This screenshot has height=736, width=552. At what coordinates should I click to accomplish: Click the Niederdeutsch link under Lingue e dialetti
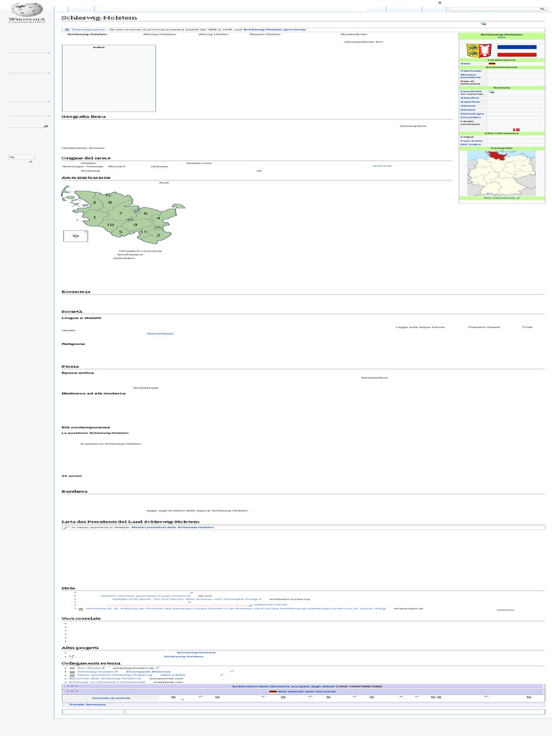click(160, 333)
